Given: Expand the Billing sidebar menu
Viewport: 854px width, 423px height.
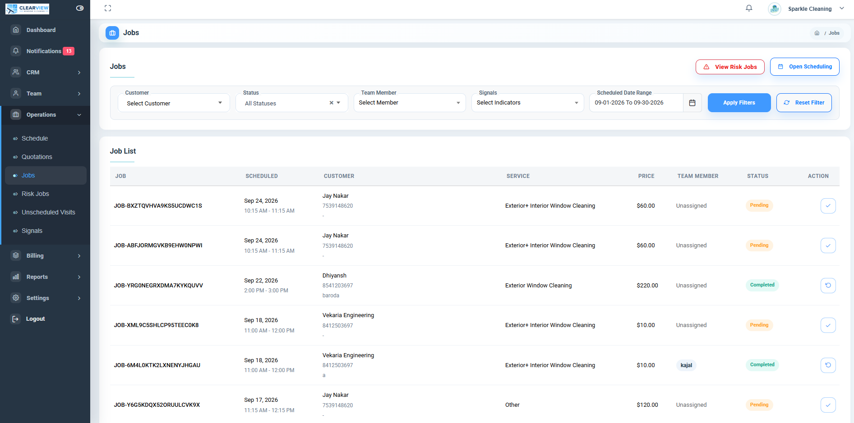Looking at the screenshot, I should [45, 255].
